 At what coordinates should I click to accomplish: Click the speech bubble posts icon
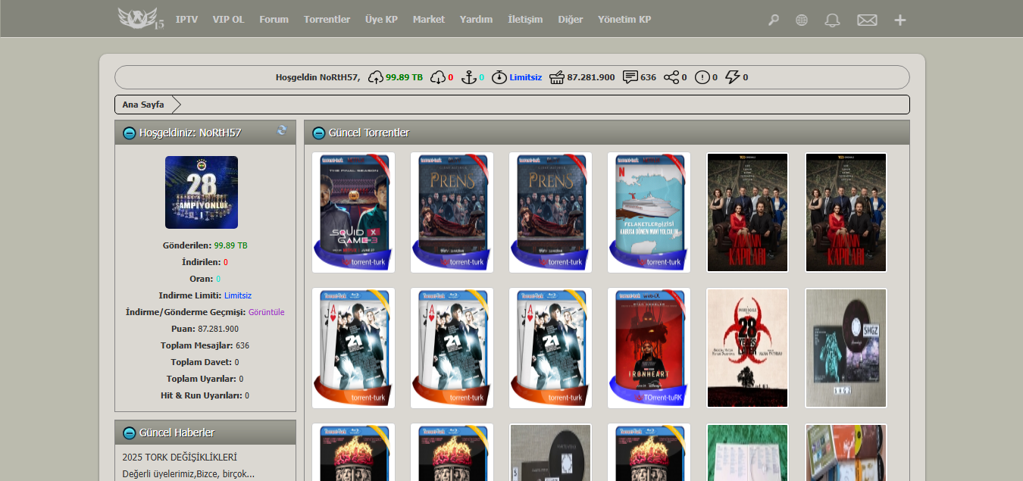point(630,77)
